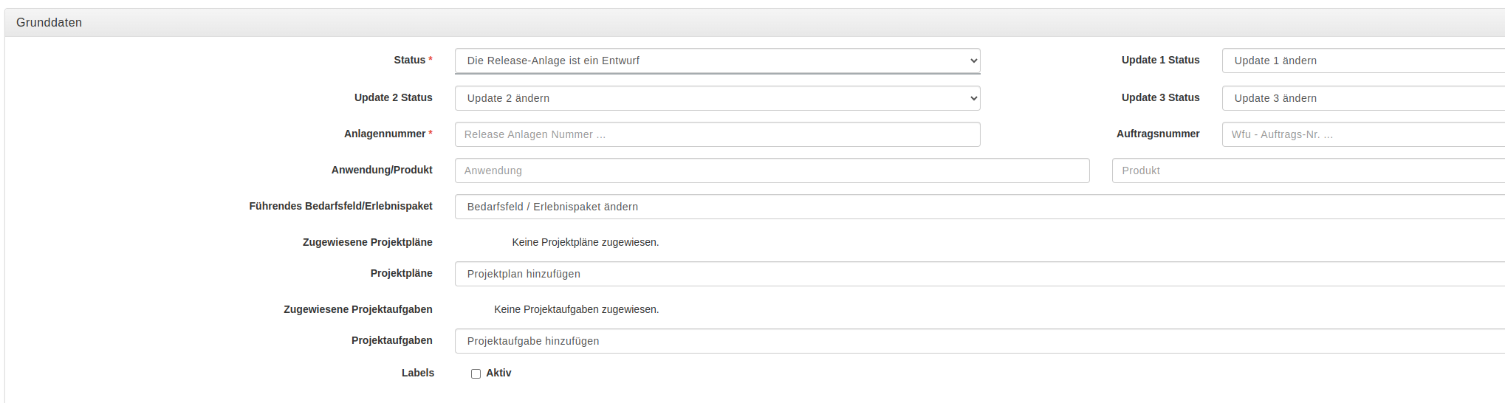Open the Update 3 Status selector

pos(1363,98)
